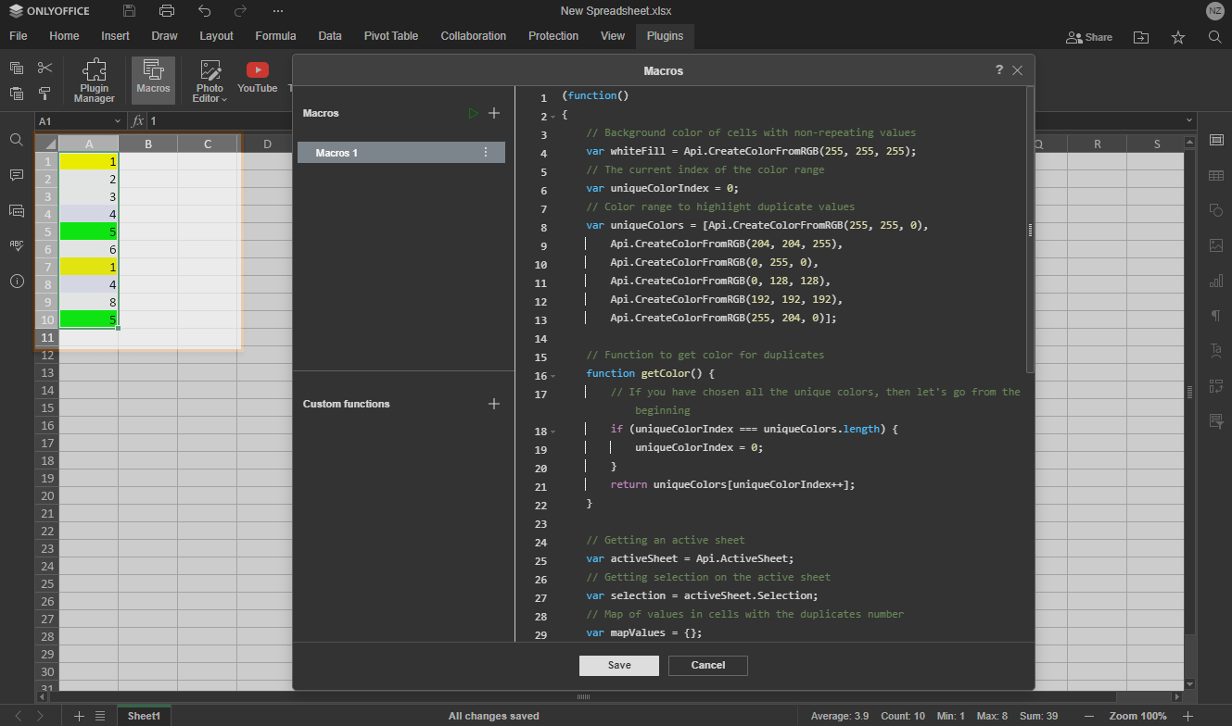Switch to the Pivot Table tab
This screenshot has height=726, width=1232.
click(x=391, y=36)
